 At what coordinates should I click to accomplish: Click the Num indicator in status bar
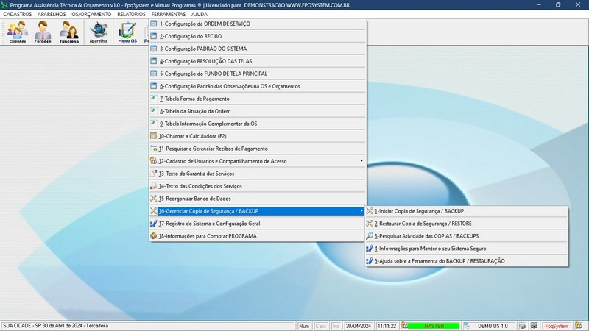304,326
